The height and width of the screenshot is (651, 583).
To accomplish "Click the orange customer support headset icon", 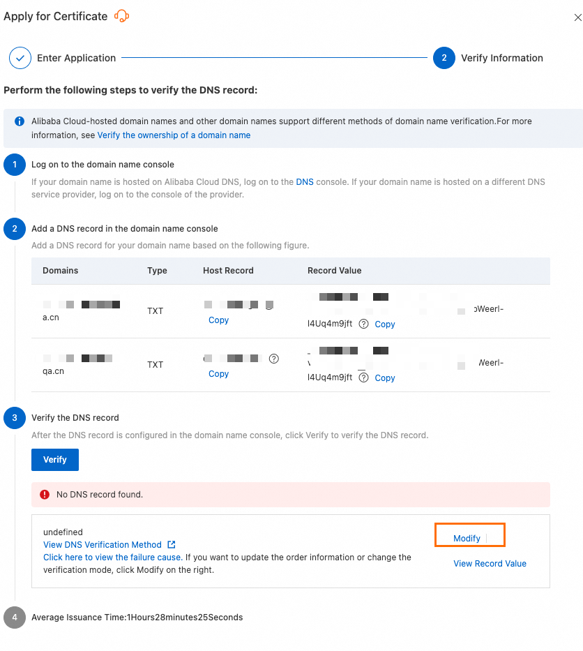I will tap(122, 16).
